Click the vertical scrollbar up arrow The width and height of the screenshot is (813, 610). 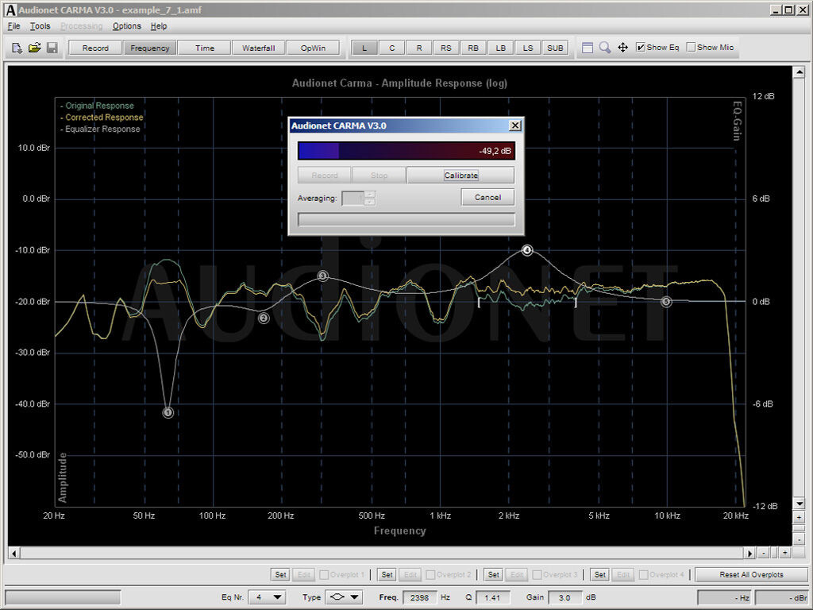click(x=799, y=72)
